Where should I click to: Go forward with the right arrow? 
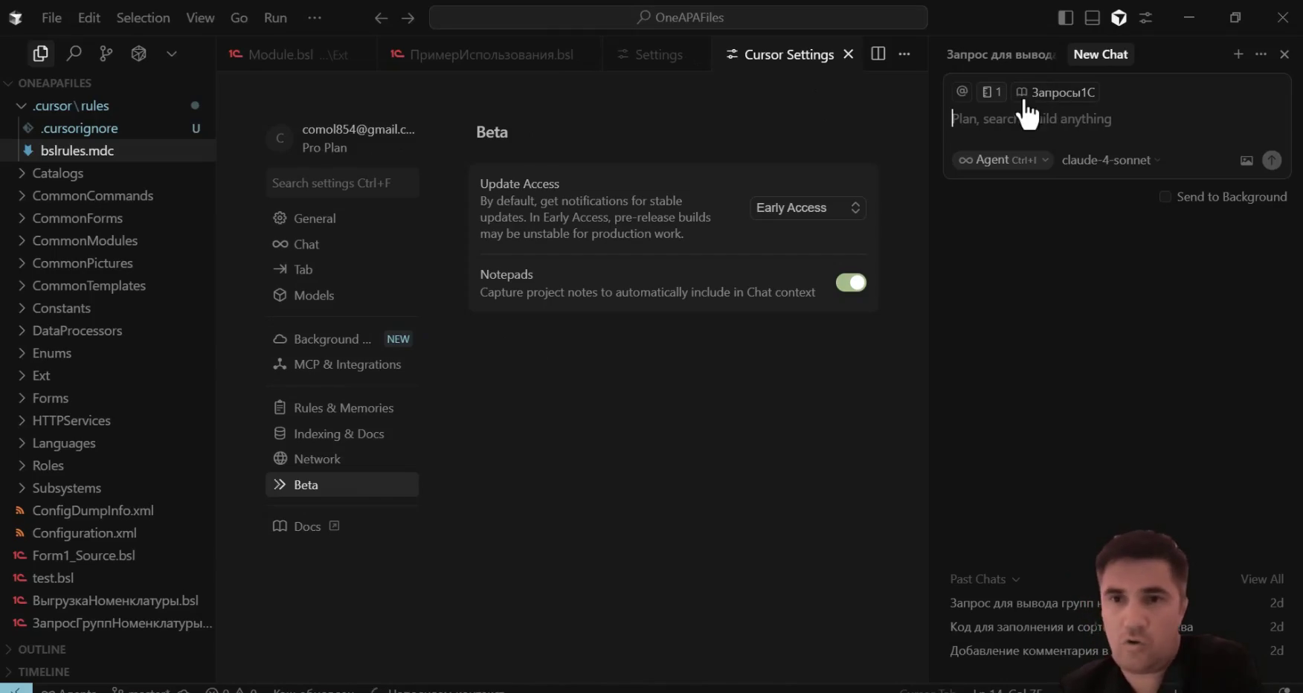(x=408, y=18)
